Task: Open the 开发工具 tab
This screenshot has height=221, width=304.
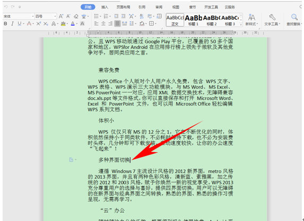Action: pos(211,7)
